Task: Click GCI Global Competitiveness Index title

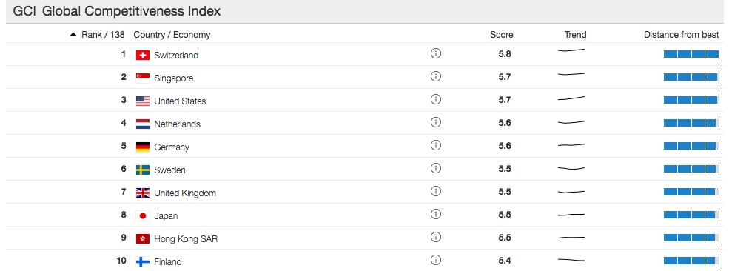Action: tap(117, 11)
